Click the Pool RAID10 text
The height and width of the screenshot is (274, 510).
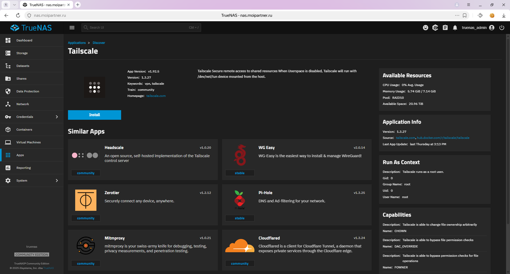tap(393, 97)
